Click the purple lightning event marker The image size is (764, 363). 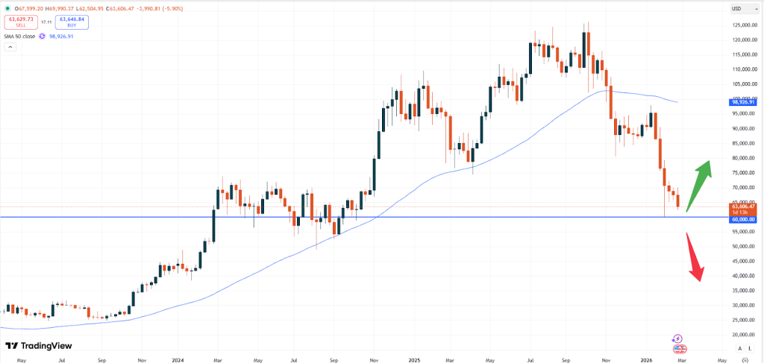coord(678,338)
